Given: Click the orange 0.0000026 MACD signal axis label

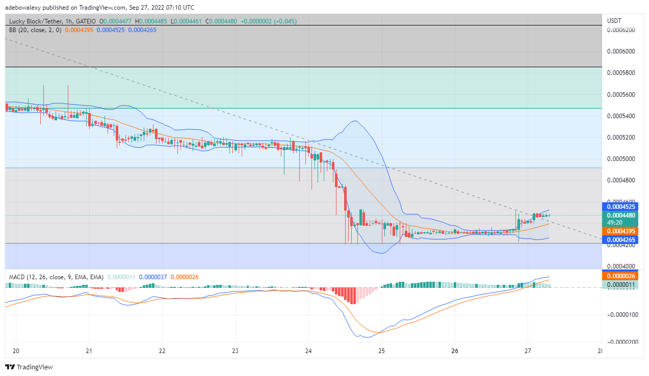Looking at the screenshot, I should coord(621,276).
